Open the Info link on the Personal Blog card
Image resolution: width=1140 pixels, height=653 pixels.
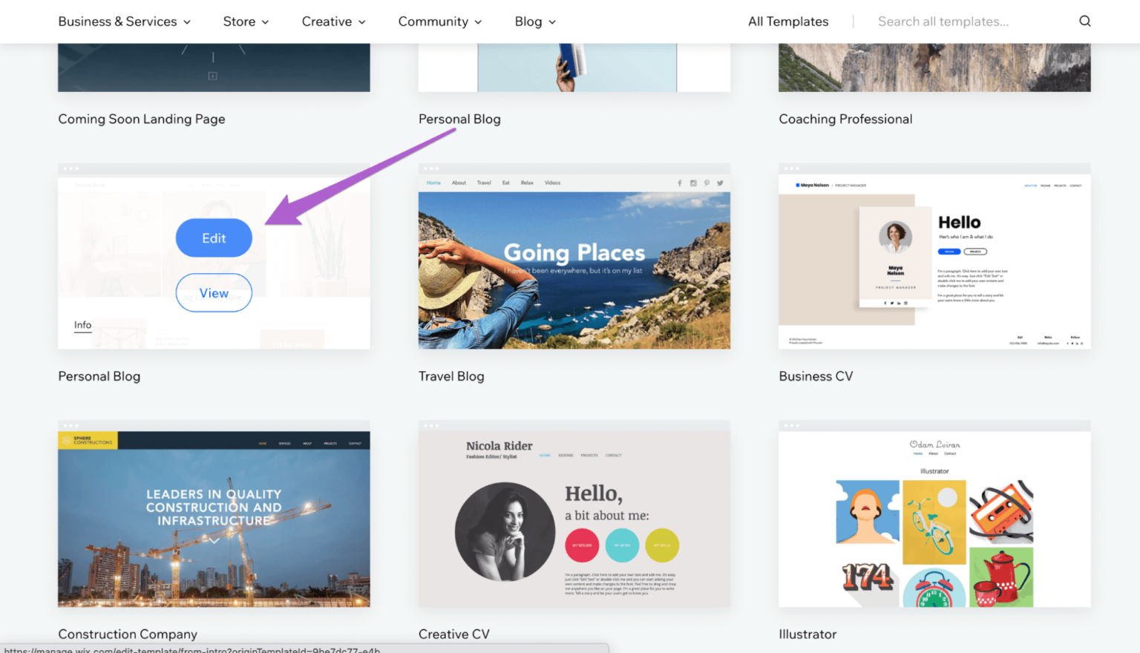click(x=82, y=325)
